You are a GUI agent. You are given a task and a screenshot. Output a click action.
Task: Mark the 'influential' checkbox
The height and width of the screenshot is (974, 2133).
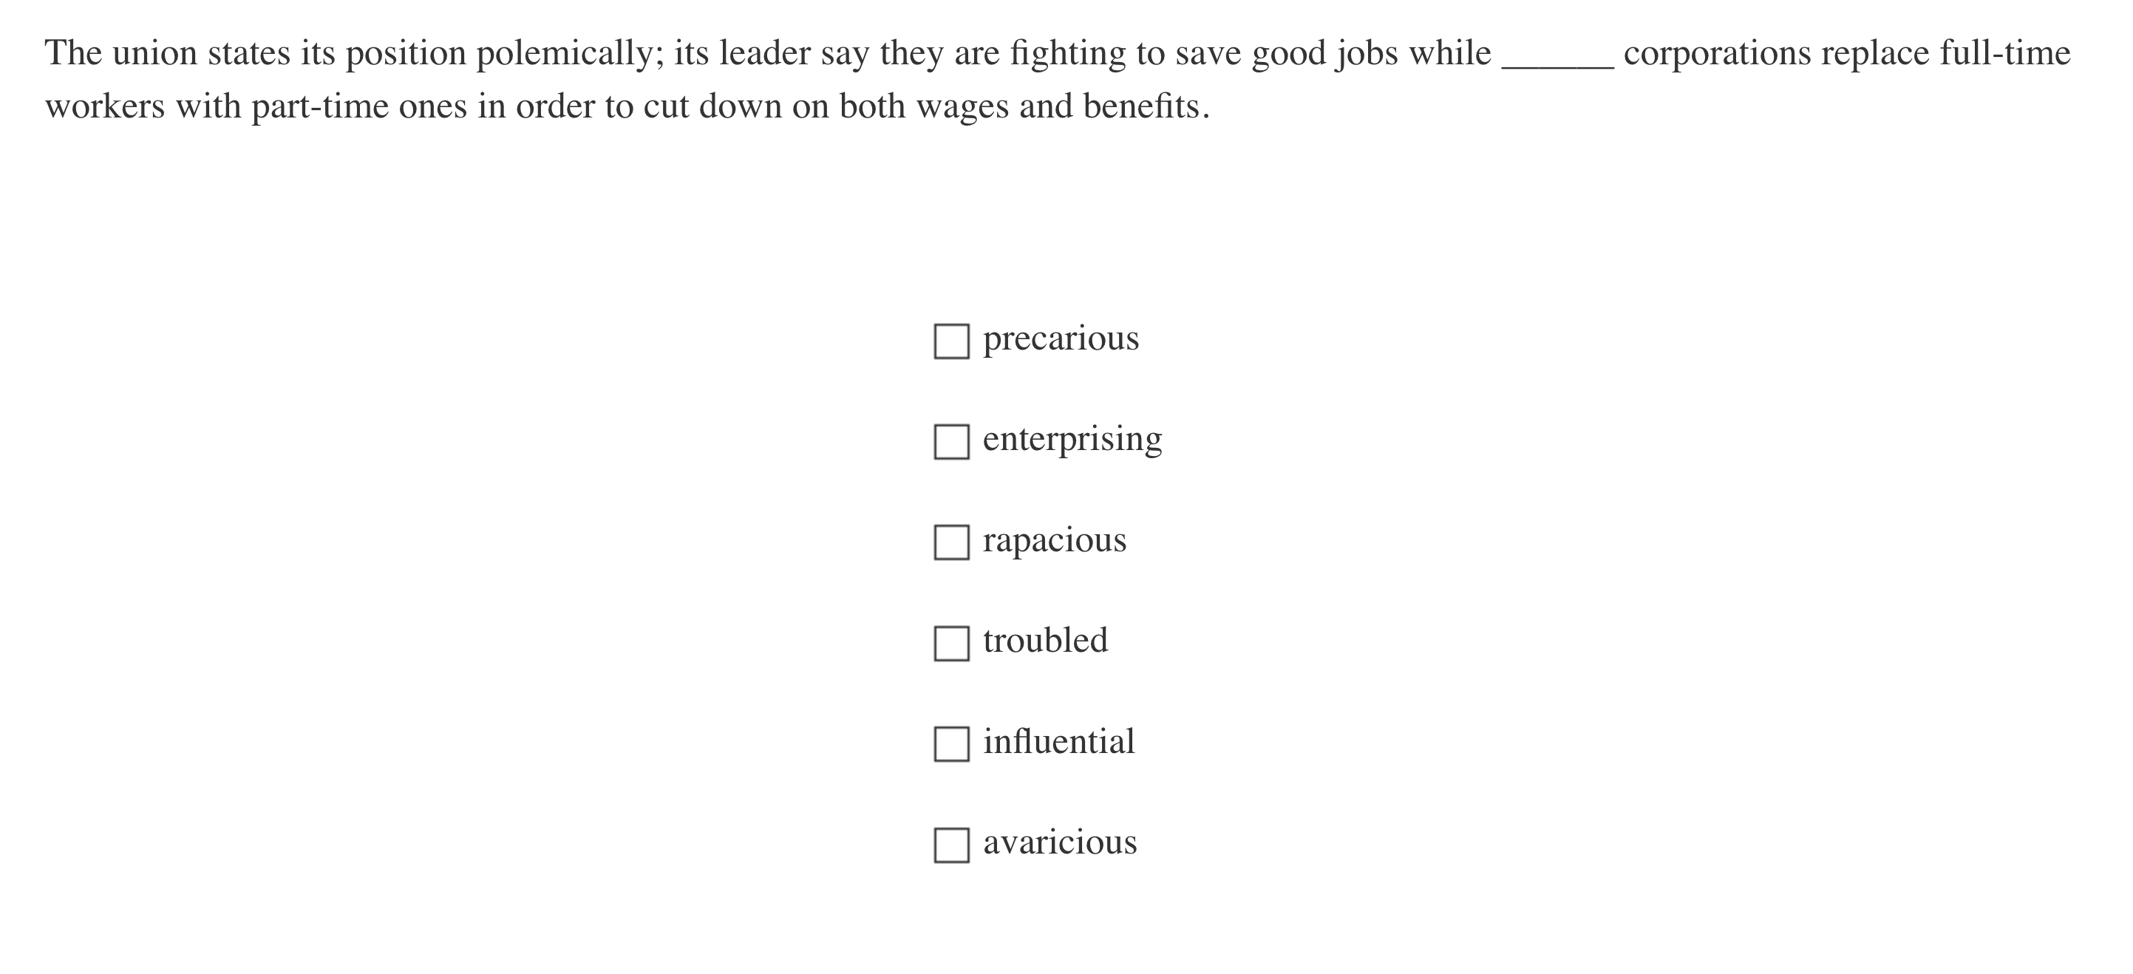pos(951,743)
